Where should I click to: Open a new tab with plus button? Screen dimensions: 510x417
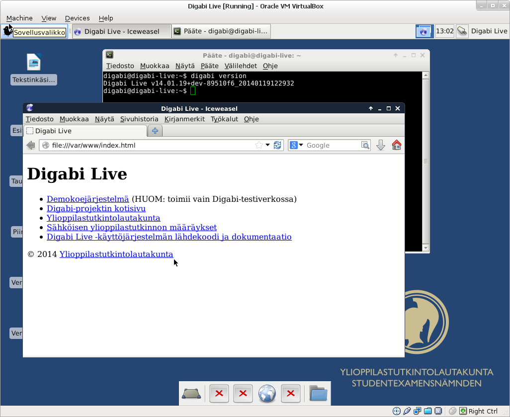click(155, 131)
